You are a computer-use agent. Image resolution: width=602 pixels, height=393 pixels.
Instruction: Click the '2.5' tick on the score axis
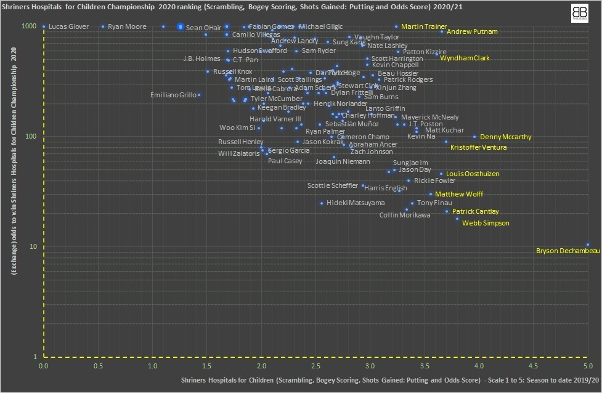(316, 366)
